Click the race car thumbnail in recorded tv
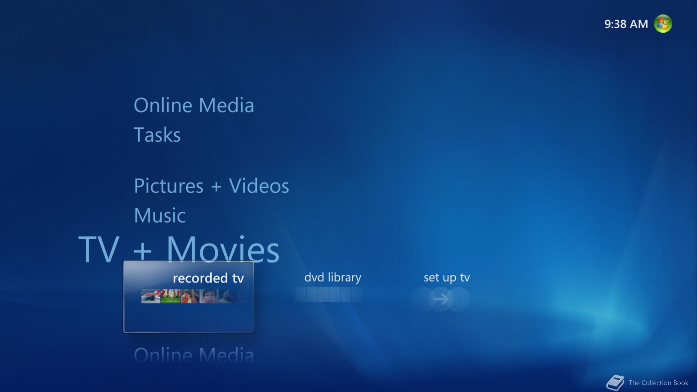 [x=151, y=296]
